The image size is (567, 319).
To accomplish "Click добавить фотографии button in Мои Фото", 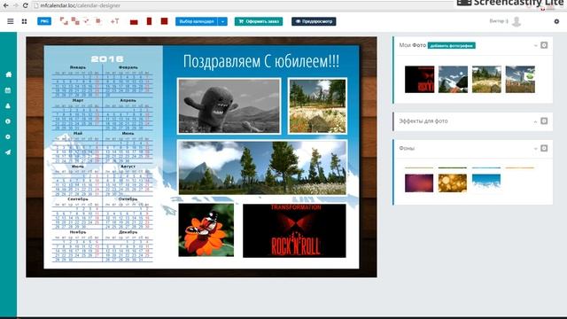I will pyautogui.click(x=452, y=45).
